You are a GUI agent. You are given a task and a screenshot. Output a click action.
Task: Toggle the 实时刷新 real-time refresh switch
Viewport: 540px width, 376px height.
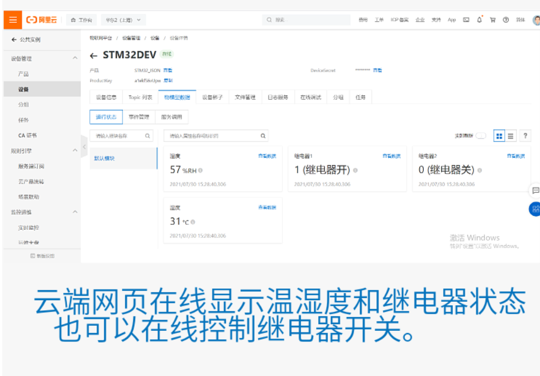(x=481, y=136)
